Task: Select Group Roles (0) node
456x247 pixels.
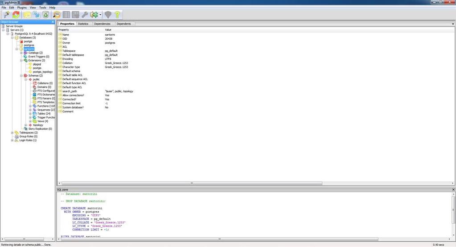Action: point(28,136)
